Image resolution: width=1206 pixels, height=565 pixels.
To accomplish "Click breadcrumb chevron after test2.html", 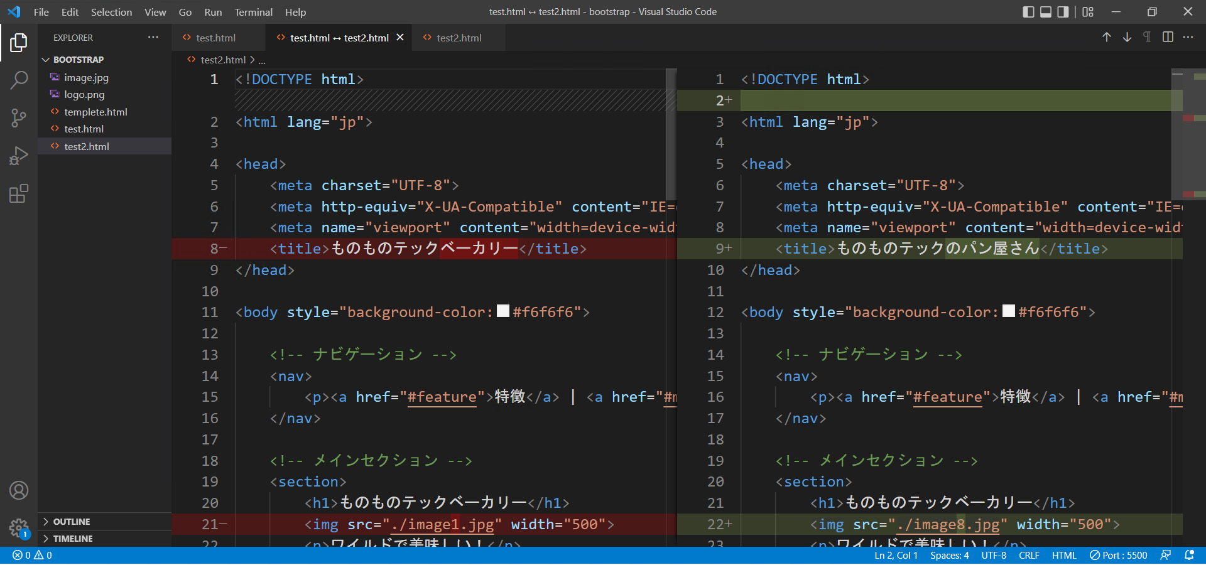I will tap(253, 60).
